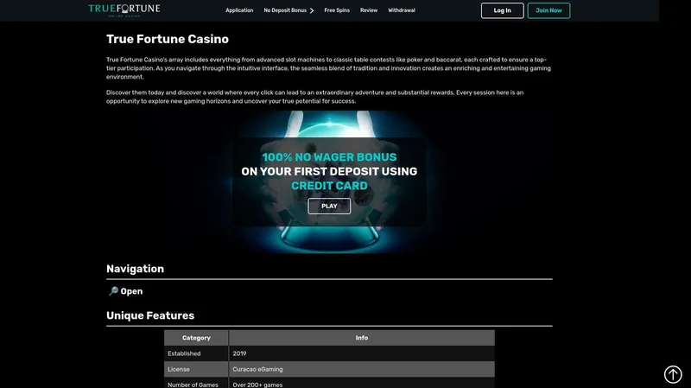Click the Log In button
The height and width of the screenshot is (388, 691).
coord(503,10)
